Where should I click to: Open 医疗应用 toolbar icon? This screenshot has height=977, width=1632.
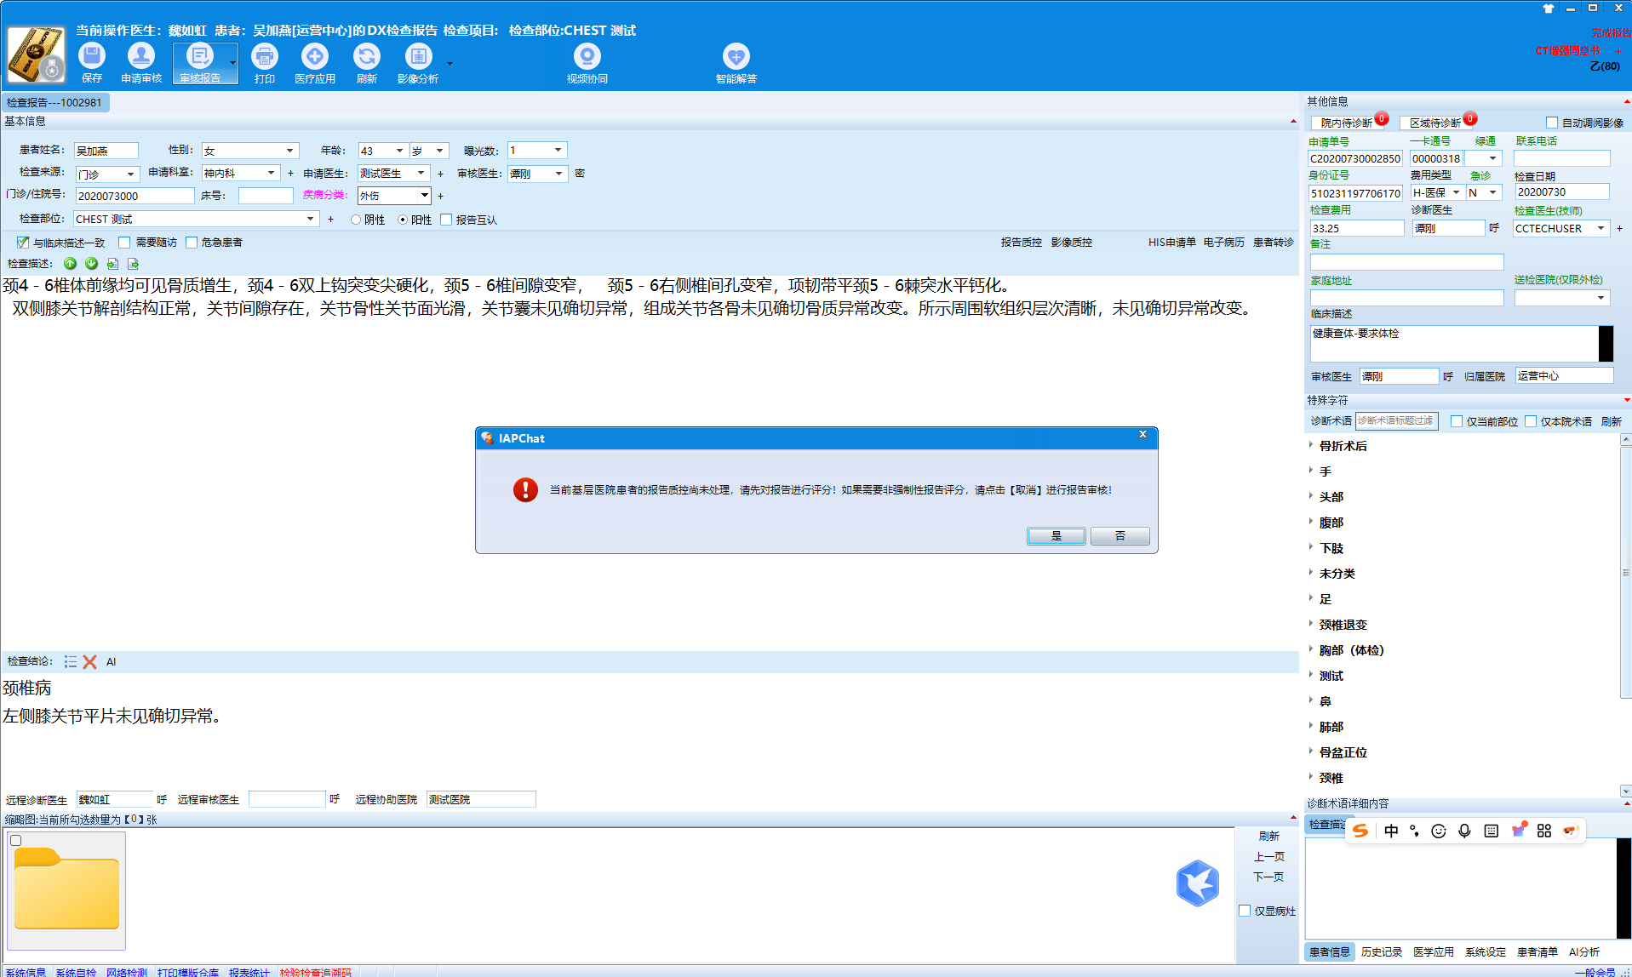[x=315, y=57]
